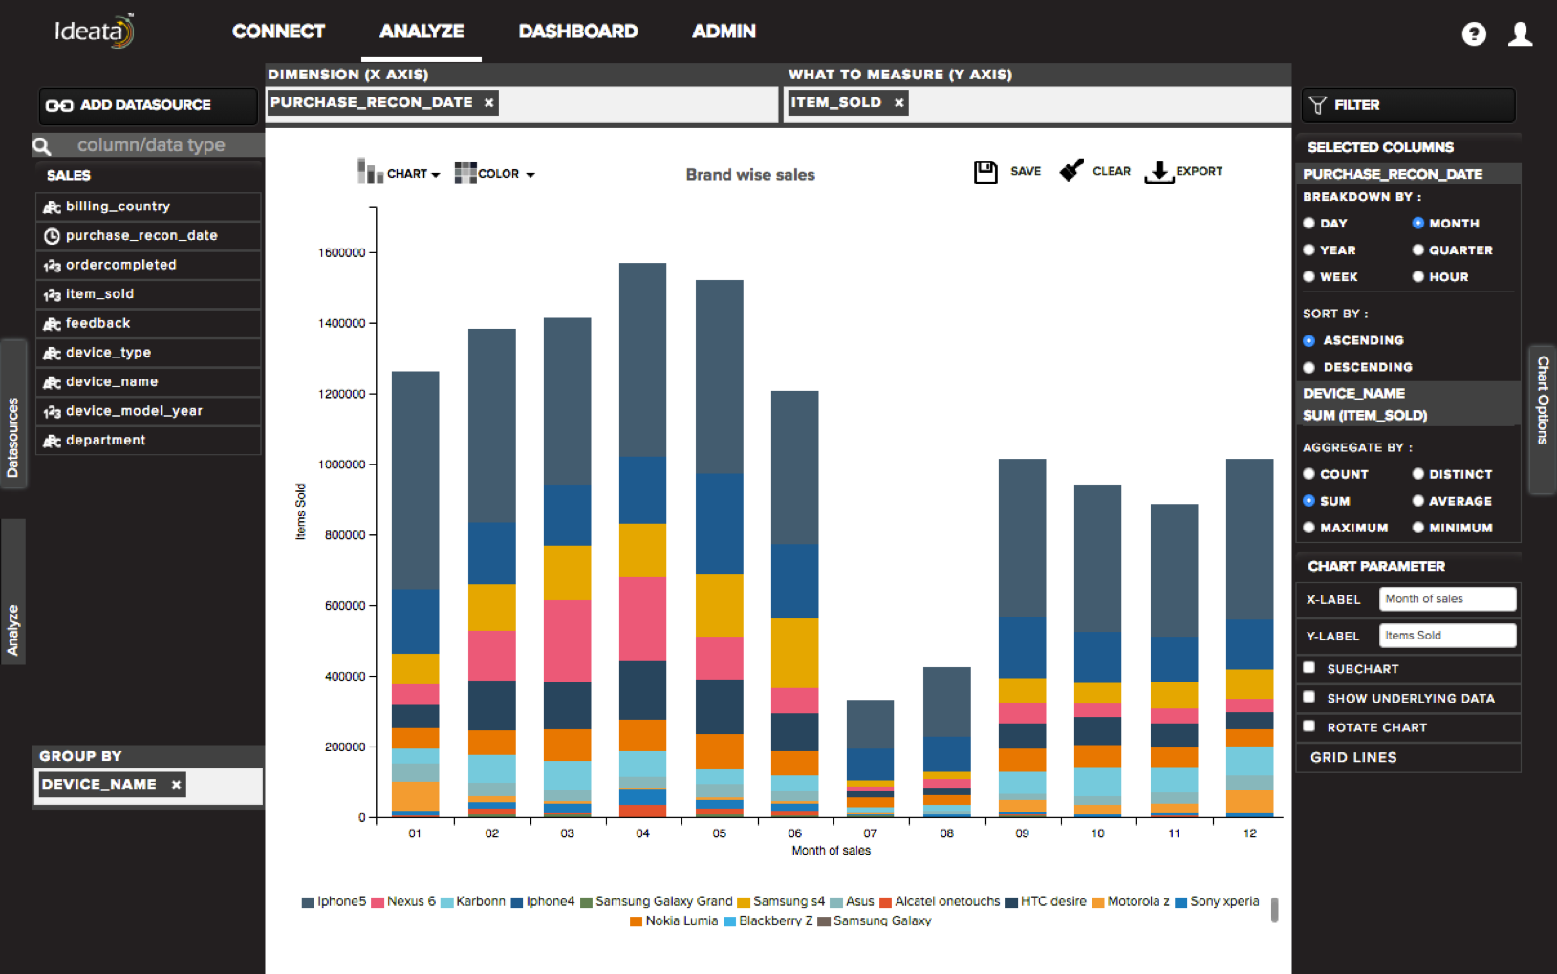Switch to the Admin tab

tap(724, 32)
